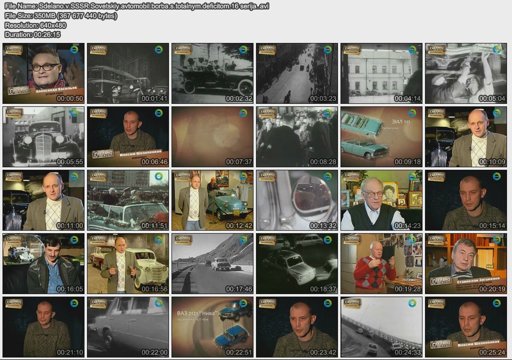
Task: Open the Станислав Зигуненко interview frame
Action: 466,264
